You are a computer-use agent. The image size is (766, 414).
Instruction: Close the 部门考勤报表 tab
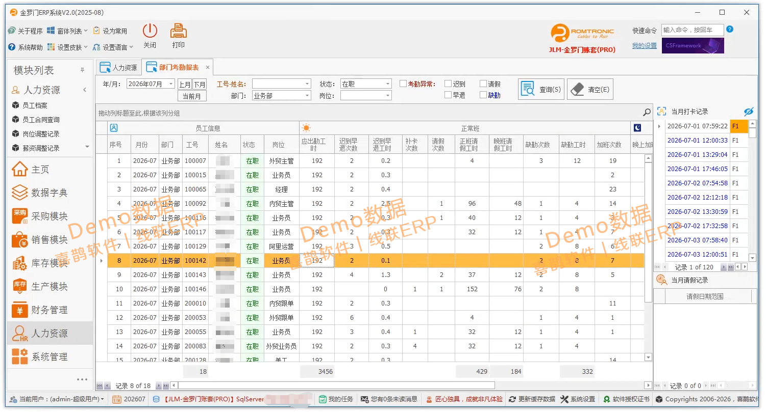pos(207,67)
